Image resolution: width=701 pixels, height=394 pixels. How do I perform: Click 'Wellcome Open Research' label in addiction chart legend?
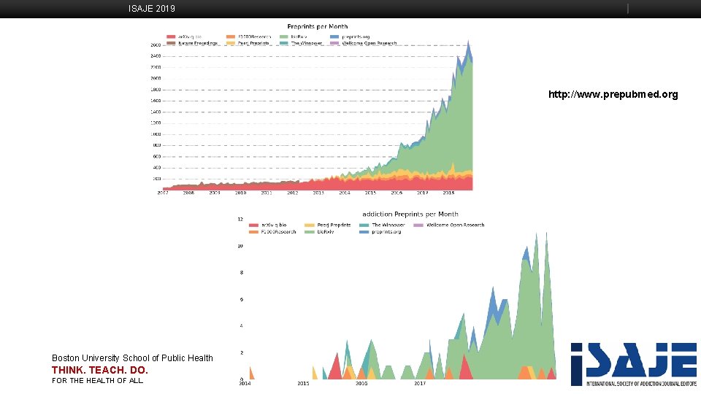tap(455, 225)
